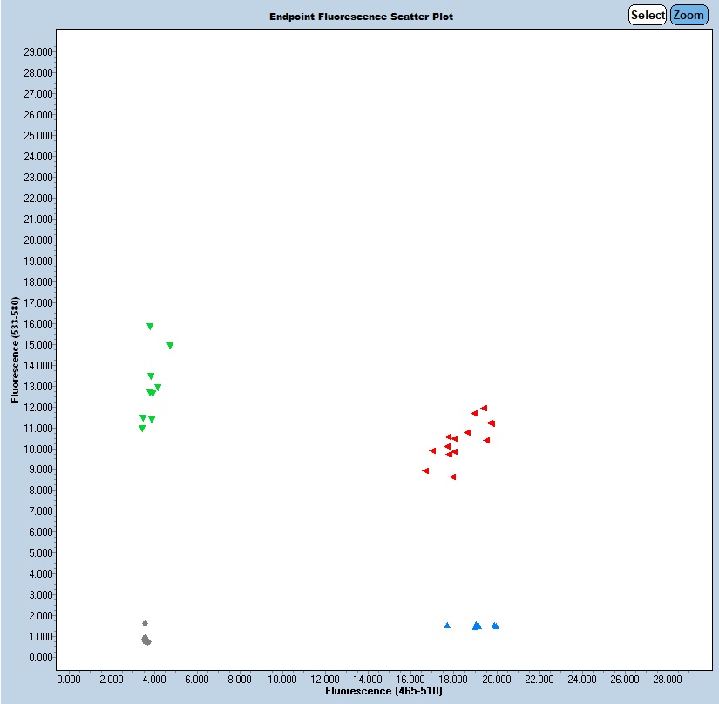Pick the lowest green triangle data point
Viewport: 719px width, 704px height.
click(x=142, y=429)
